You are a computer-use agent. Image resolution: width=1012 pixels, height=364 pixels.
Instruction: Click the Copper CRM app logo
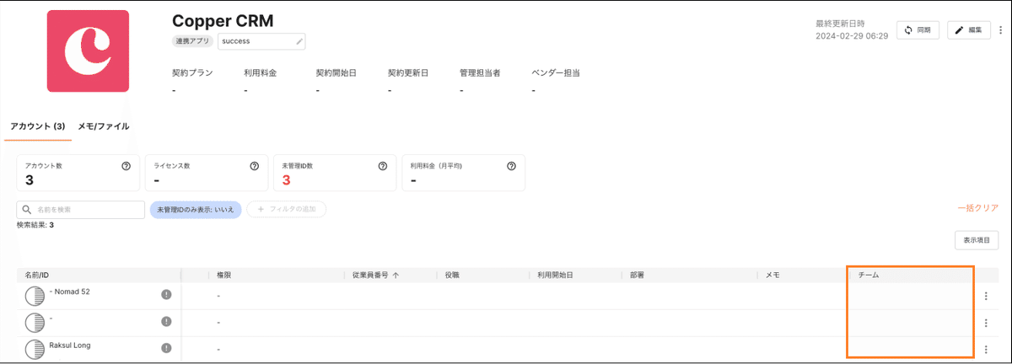(x=87, y=51)
